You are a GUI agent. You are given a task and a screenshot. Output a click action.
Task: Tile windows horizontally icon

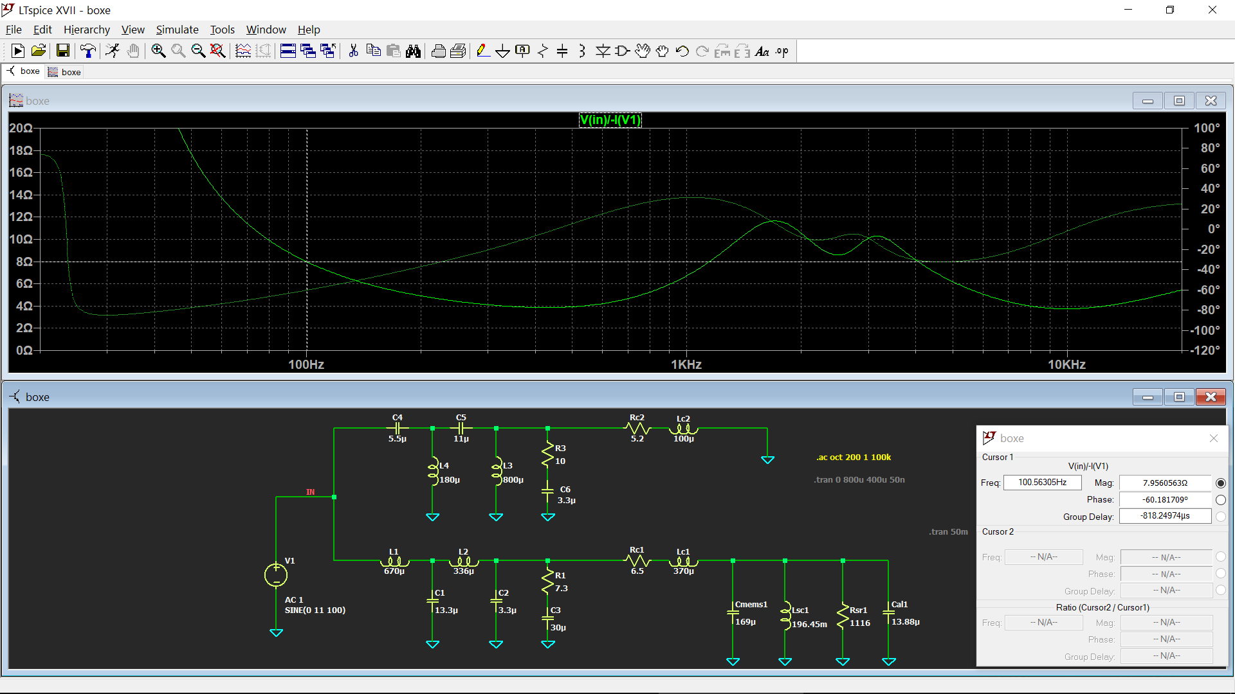tap(288, 51)
